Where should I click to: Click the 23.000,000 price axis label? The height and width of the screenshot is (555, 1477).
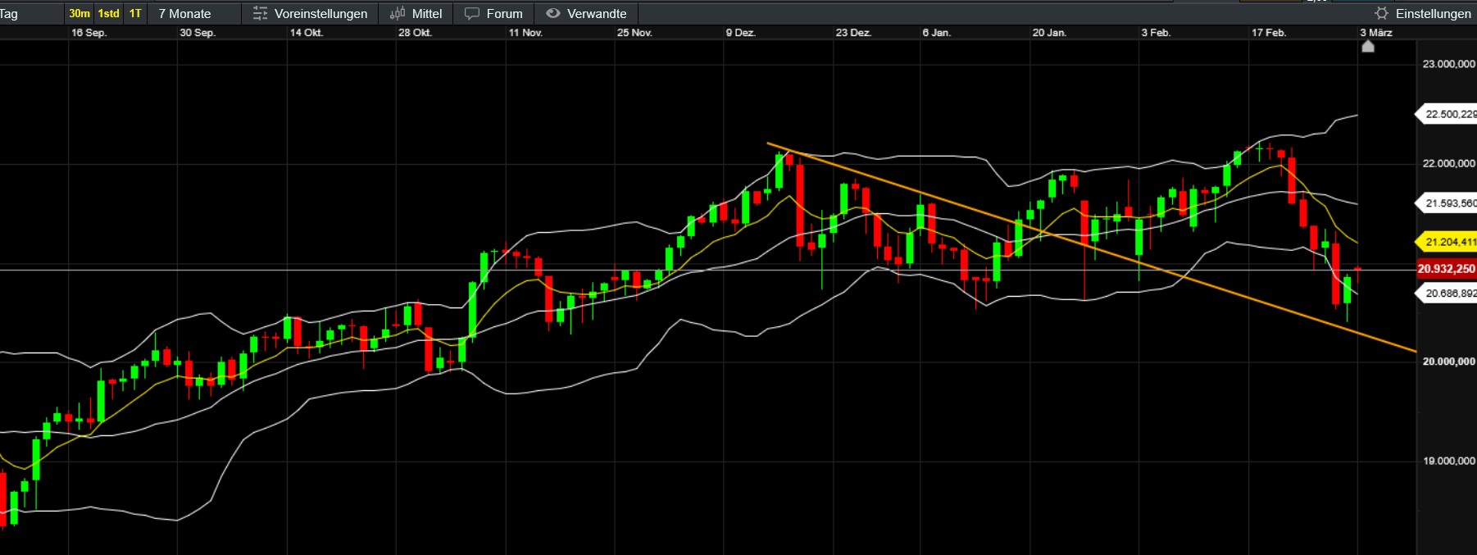pyautogui.click(x=1448, y=64)
